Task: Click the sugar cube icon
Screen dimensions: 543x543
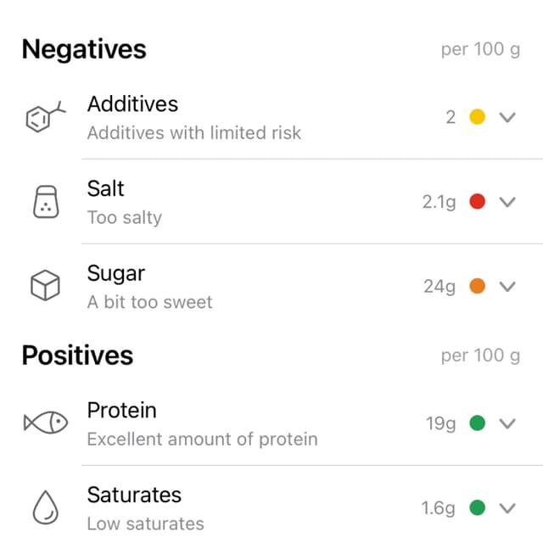Action: pos(45,285)
